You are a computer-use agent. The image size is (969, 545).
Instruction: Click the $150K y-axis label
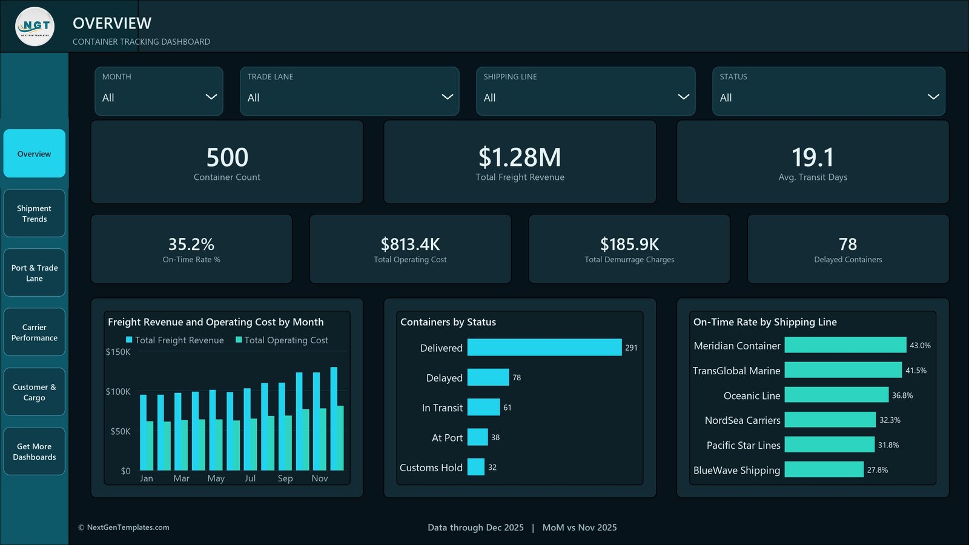click(118, 352)
